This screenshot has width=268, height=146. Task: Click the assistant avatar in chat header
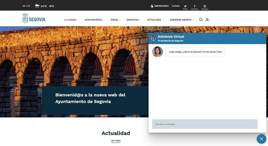click(x=153, y=39)
